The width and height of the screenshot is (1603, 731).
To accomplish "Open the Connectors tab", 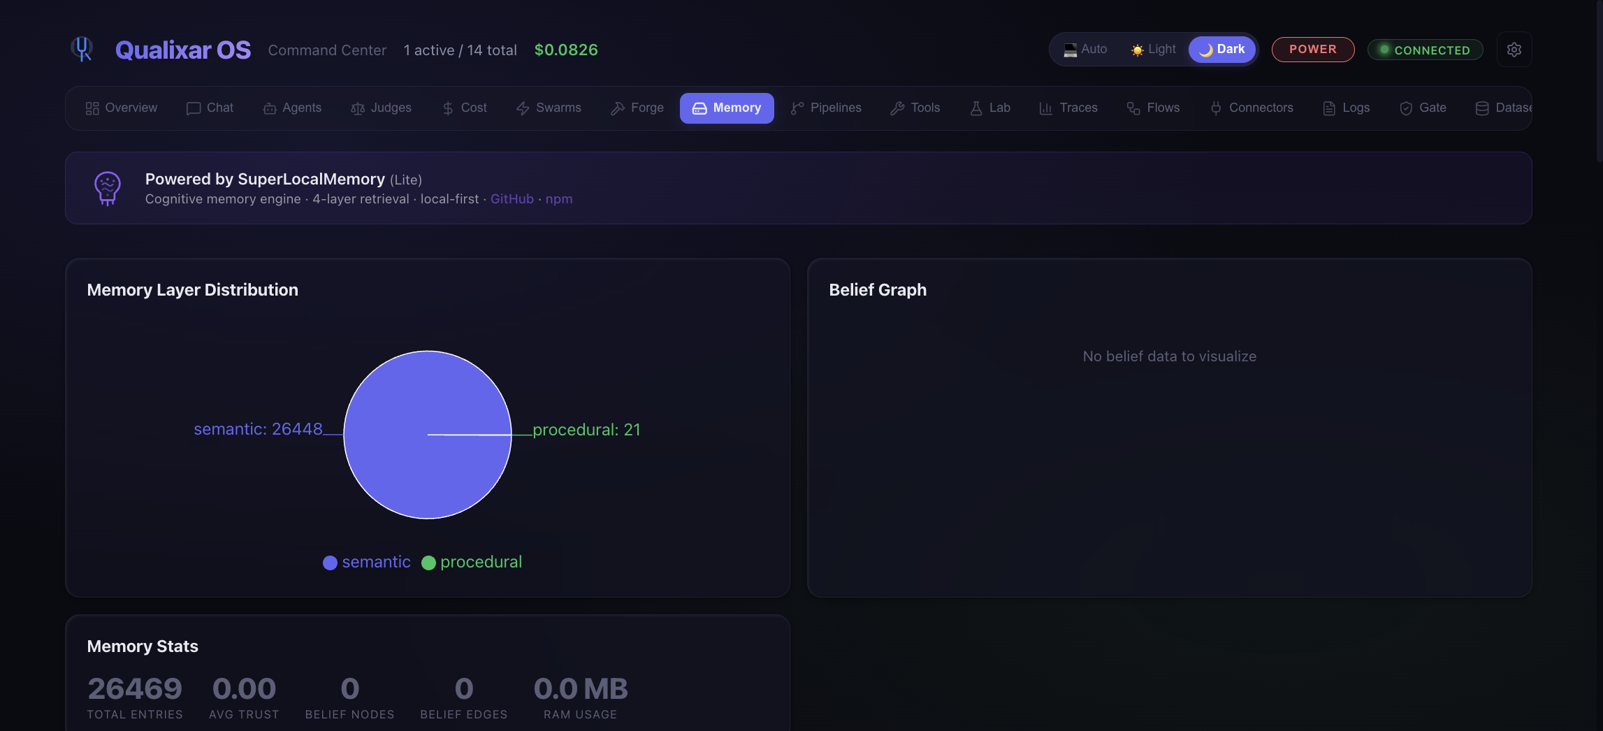I will point(1252,108).
